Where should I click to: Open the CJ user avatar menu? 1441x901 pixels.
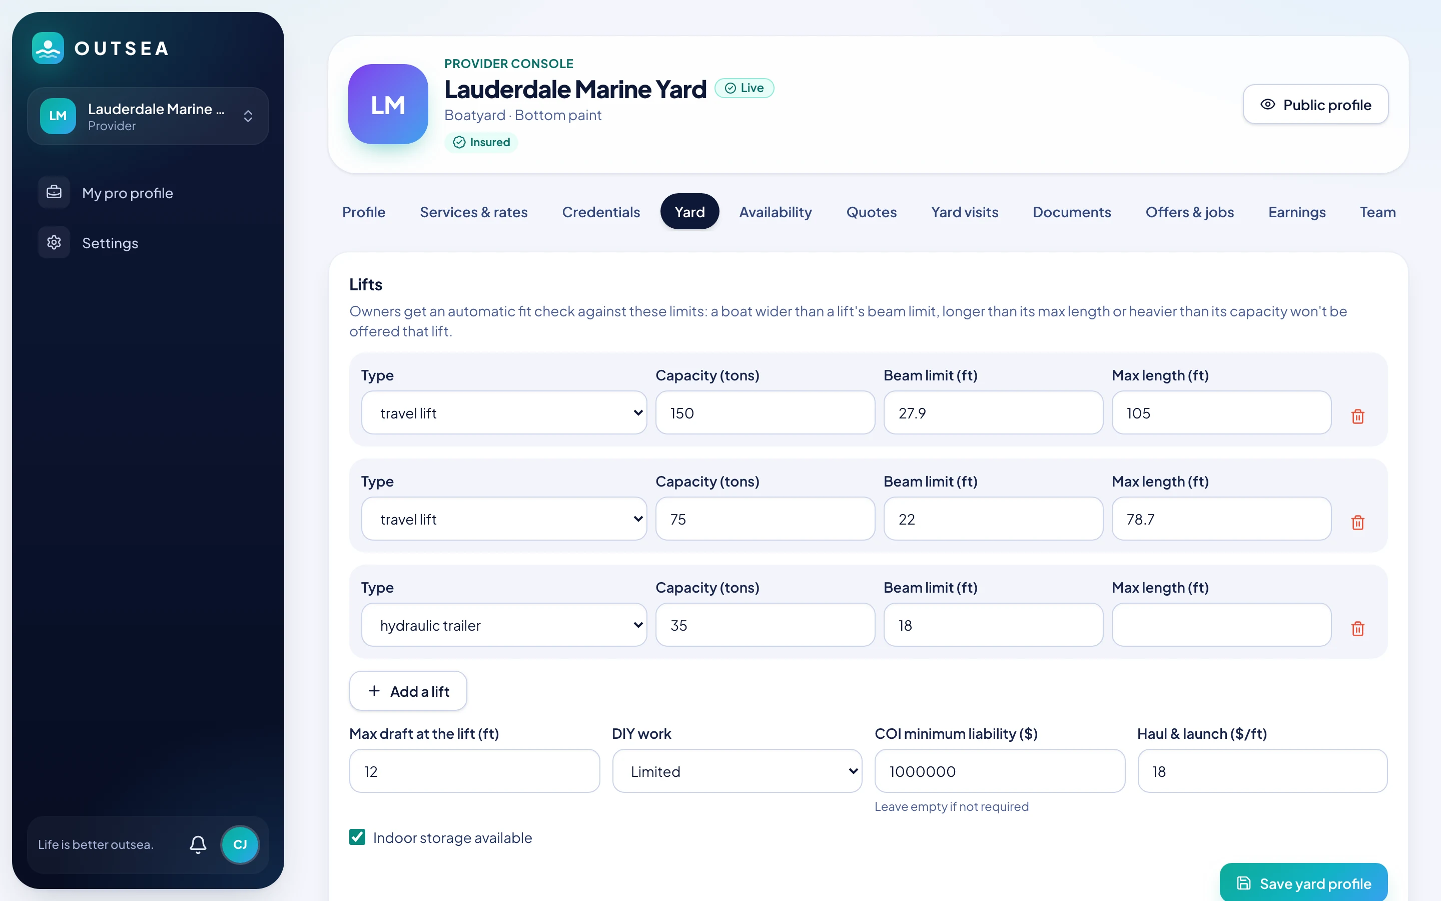tap(240, 844)
